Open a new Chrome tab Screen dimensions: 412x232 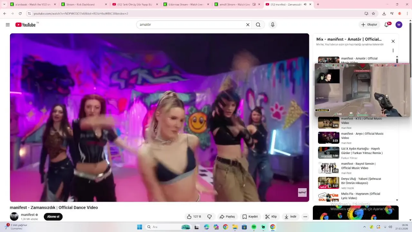click(318, 5)
